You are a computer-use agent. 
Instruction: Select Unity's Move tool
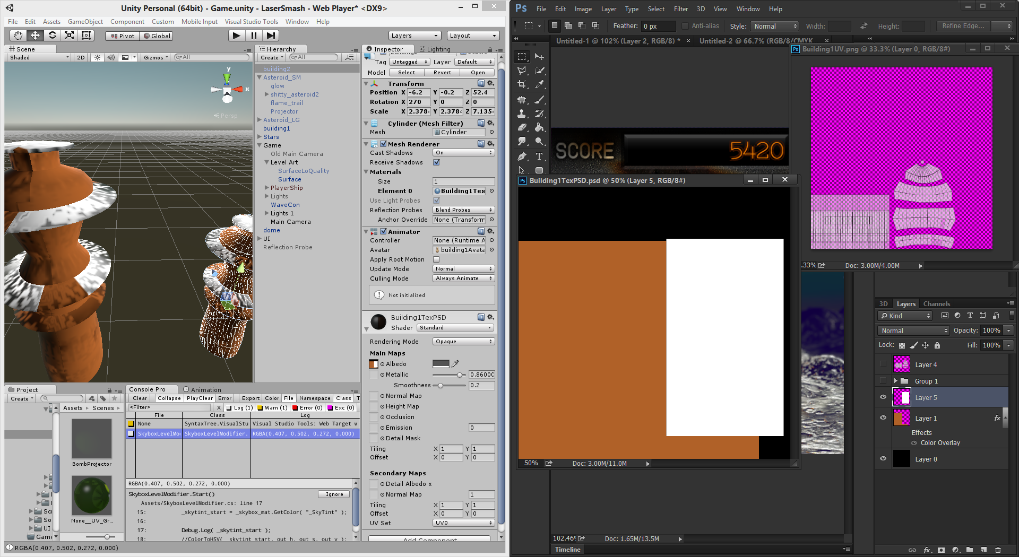[35, 36]
